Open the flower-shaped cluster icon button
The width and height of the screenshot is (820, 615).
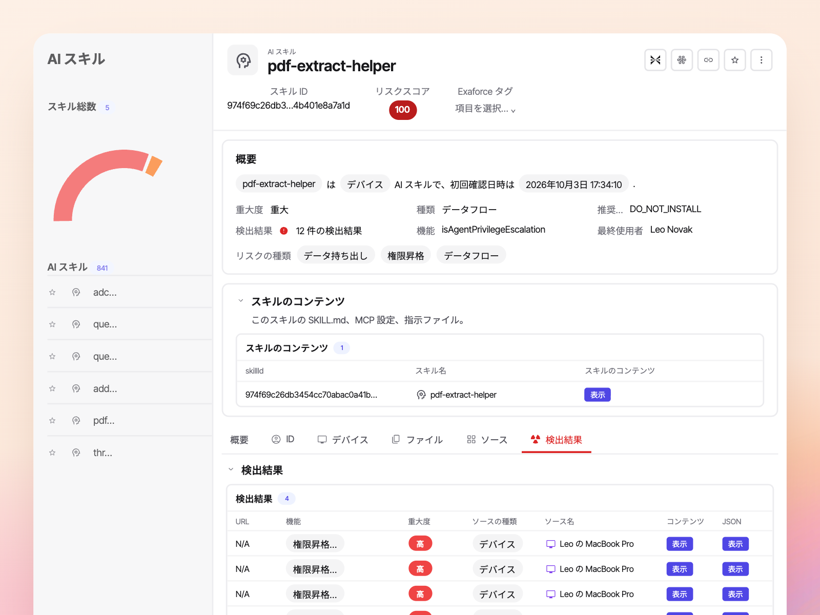[x=682, y=60]
